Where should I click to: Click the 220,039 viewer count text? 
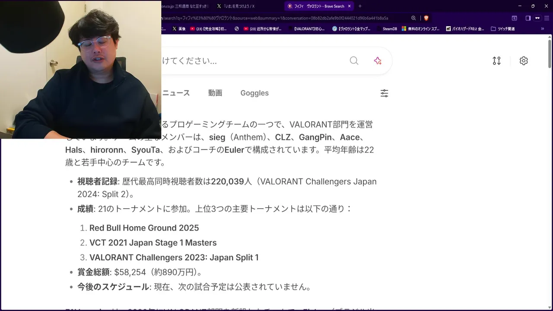coord(228,181)
